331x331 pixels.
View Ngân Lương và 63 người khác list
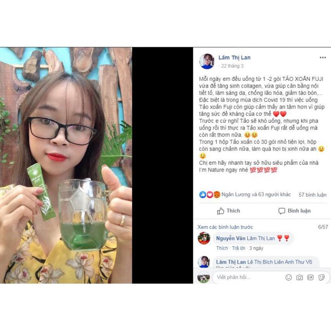256,195
